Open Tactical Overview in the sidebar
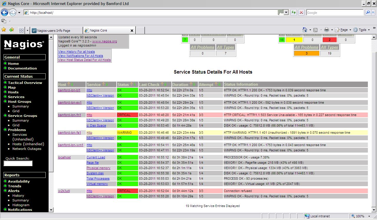Viewport: 377px width, 220px height. pos(25,83)
